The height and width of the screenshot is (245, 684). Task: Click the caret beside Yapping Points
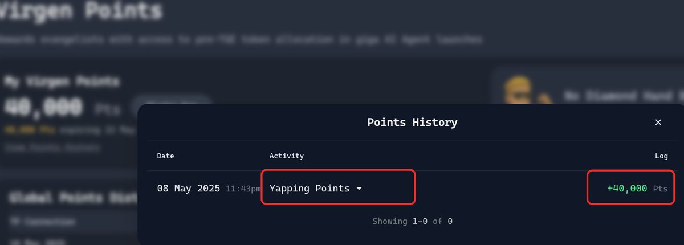tap(359, 189)
